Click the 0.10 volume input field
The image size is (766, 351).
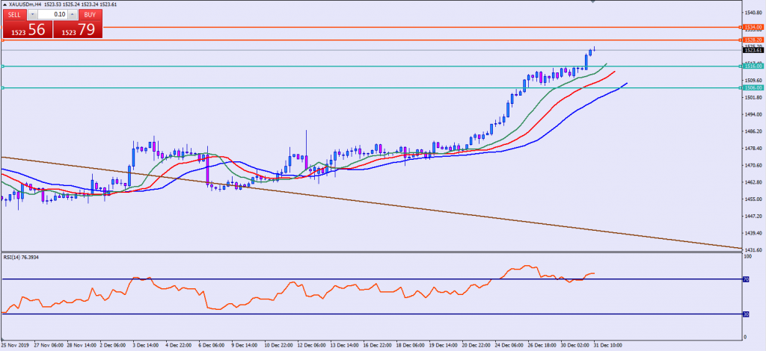[x=52, y=14]
